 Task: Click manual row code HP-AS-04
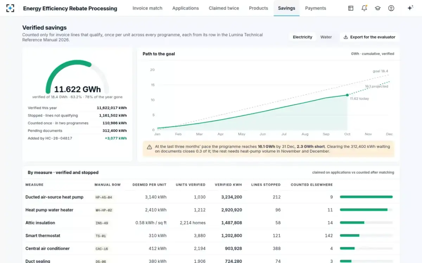pos(104,197)
